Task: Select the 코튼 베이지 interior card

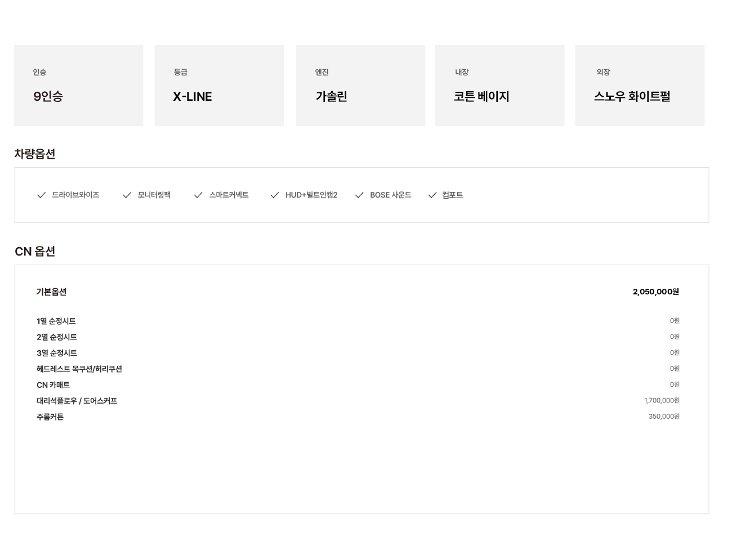Action: [500, 86]
